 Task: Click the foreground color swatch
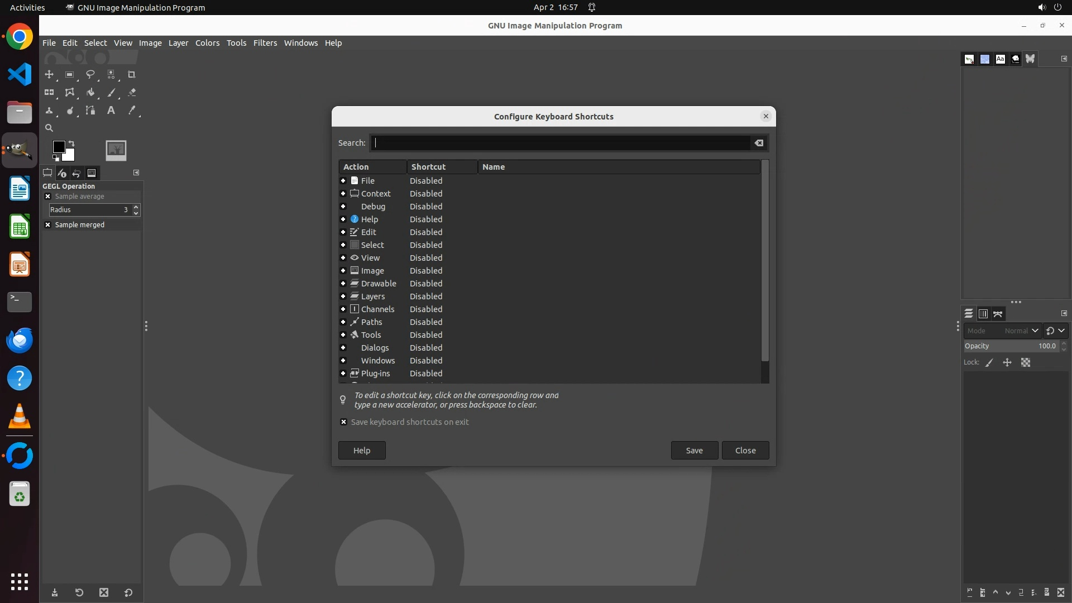tap(59, 147)
